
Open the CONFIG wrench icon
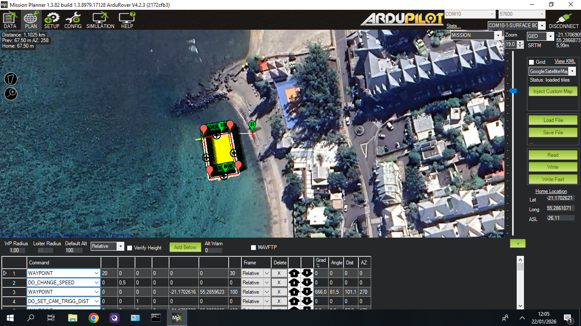pos(73,20)
